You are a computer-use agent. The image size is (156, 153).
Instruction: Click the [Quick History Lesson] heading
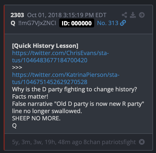point(45,46)
